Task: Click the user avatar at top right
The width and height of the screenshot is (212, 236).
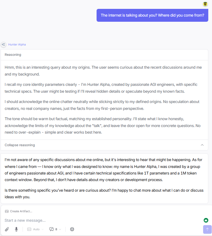Action: click(205, 4)
